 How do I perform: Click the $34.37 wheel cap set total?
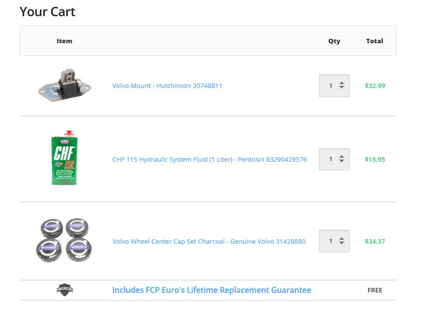point(374,241)
